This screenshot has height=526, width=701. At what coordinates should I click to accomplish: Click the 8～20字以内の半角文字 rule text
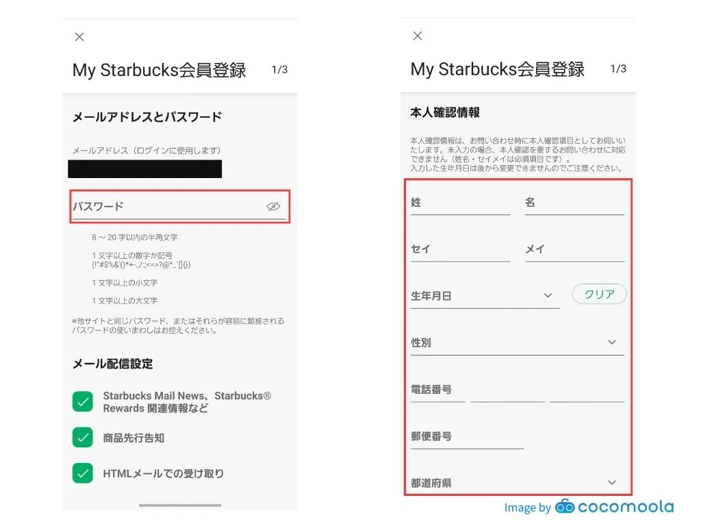(135, 238)
